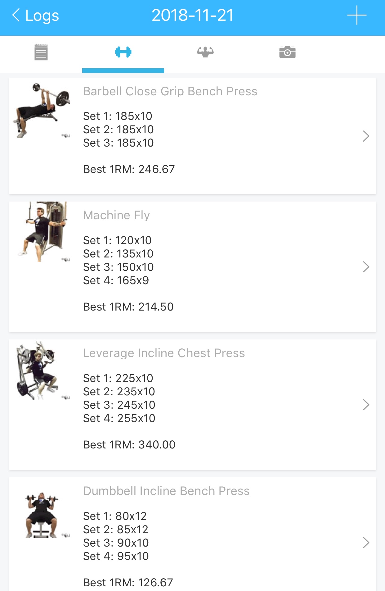
Task: Click the Machine Fly title
Action: (x=116, y=215)
